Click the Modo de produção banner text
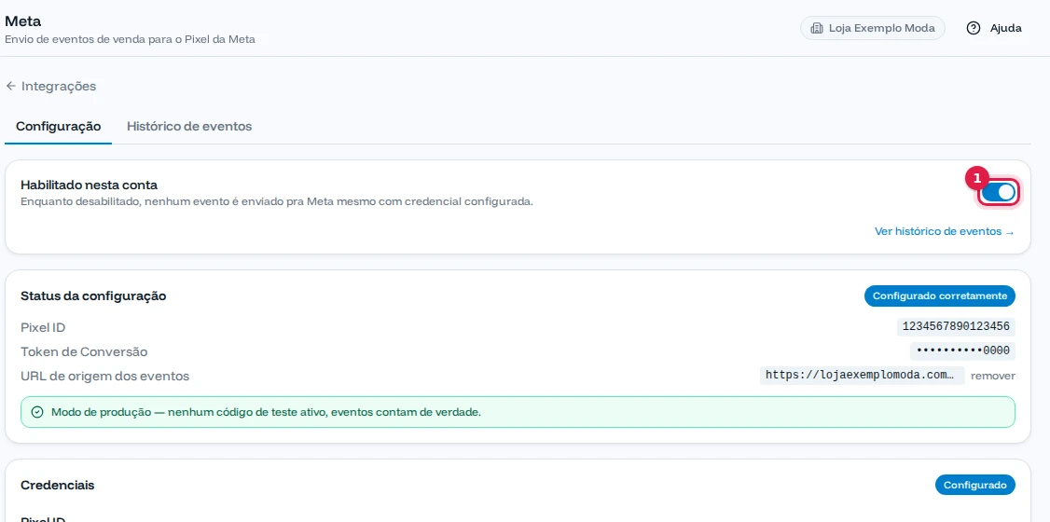Viewport: 1050px width, 522px height. pos(267,412)
